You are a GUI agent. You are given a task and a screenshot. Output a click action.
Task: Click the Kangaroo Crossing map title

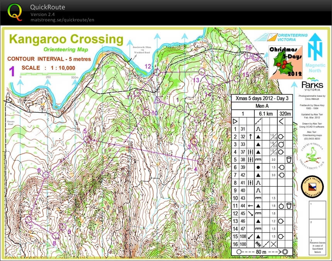pos(66,39)
